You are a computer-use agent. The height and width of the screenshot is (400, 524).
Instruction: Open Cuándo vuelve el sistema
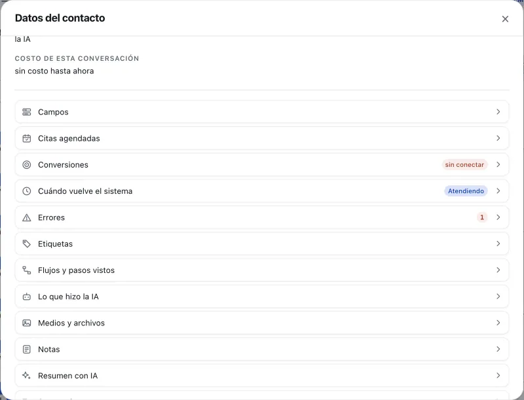click(262, 191)
